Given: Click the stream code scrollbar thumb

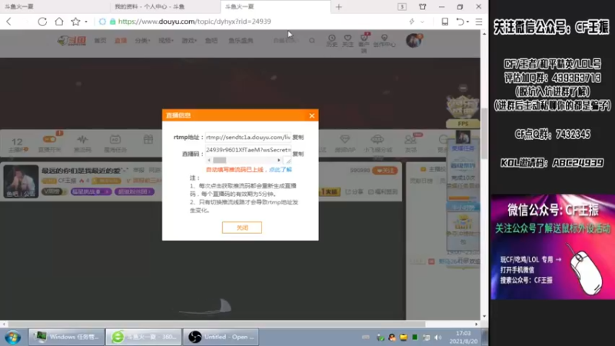Looking at the screenshot, I should pyautogui.click(x=220, y=160).
